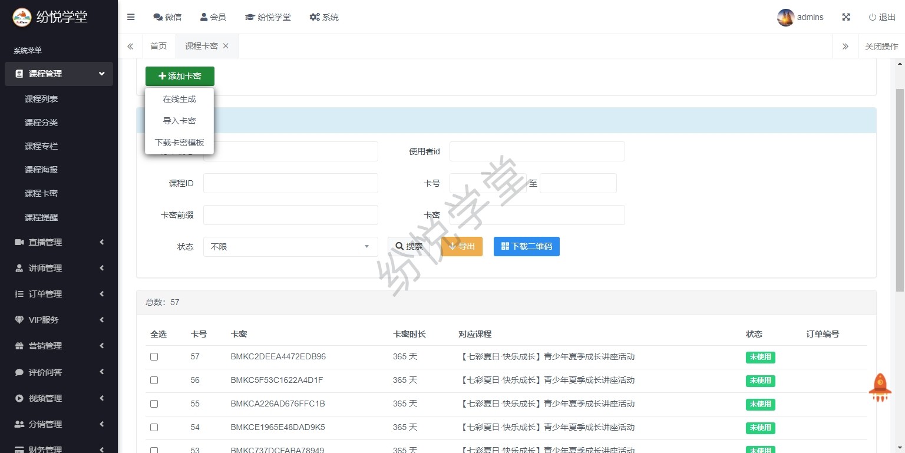Choose 在线生成 from the dropdown menu
This screenshot has height=453, width=905.
(179, 99)
